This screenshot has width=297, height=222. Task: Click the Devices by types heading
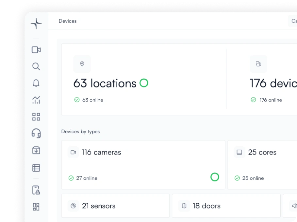[x=80, y=132]
